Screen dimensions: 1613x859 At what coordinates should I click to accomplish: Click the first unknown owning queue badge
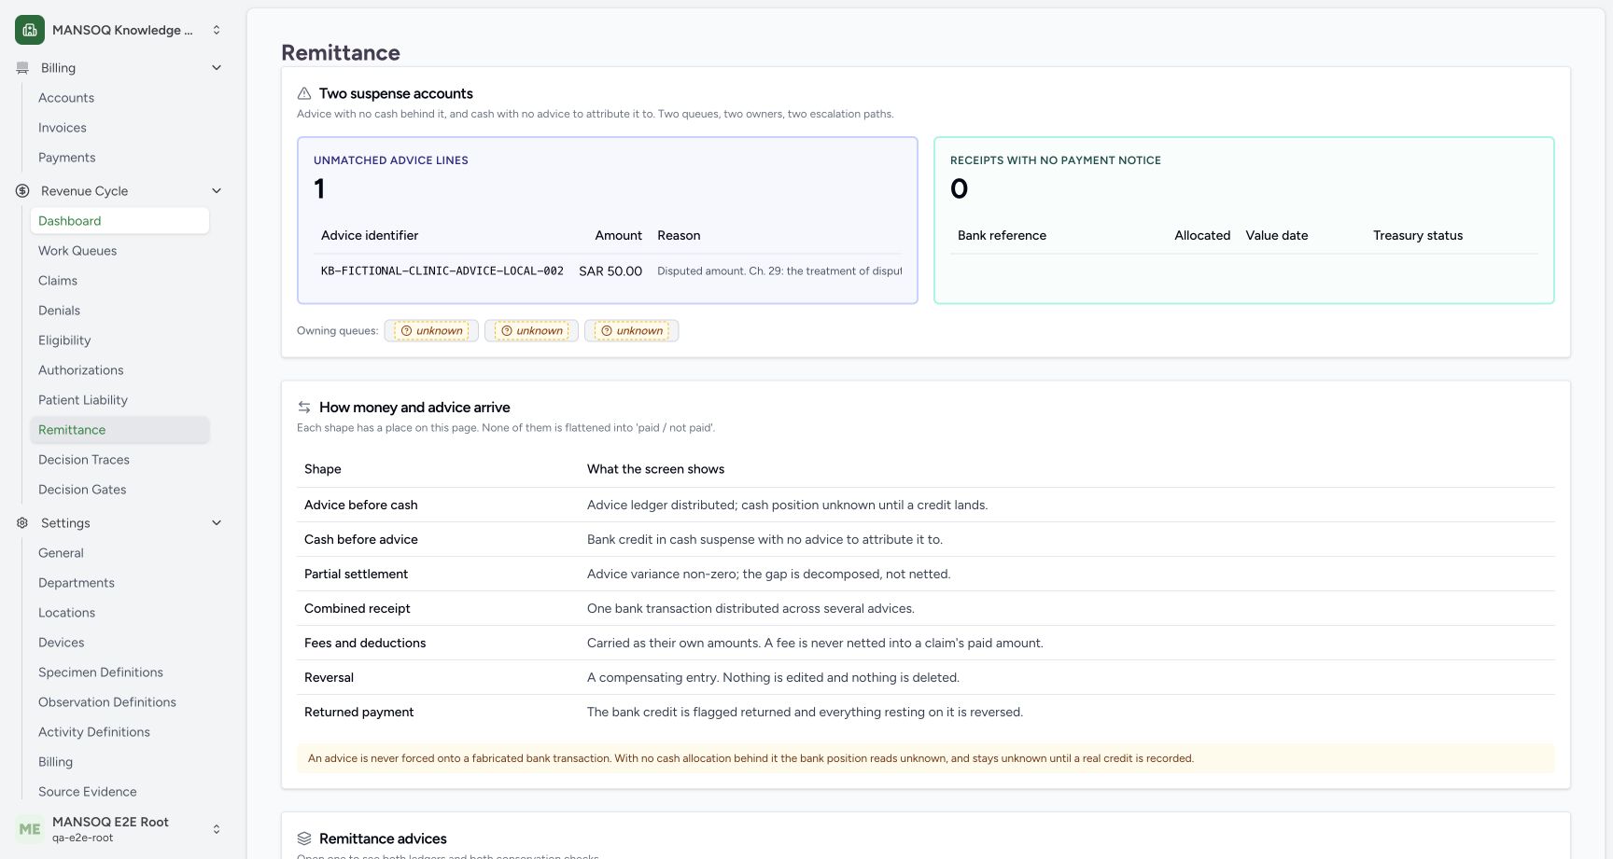[x=431, y=331]
